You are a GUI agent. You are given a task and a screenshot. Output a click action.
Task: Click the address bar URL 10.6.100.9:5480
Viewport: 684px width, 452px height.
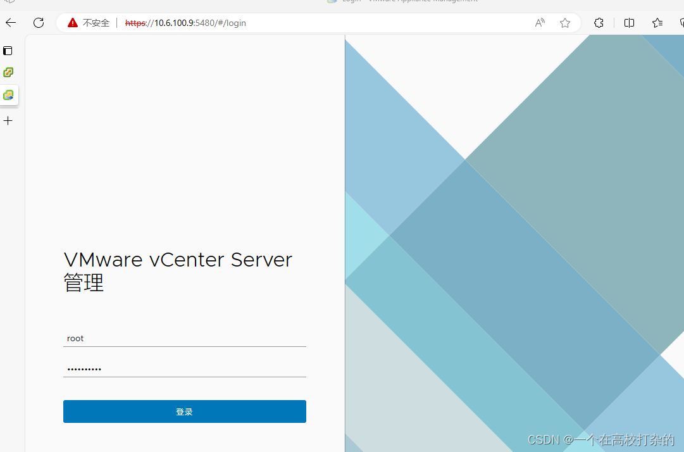[x=185, y=23]
